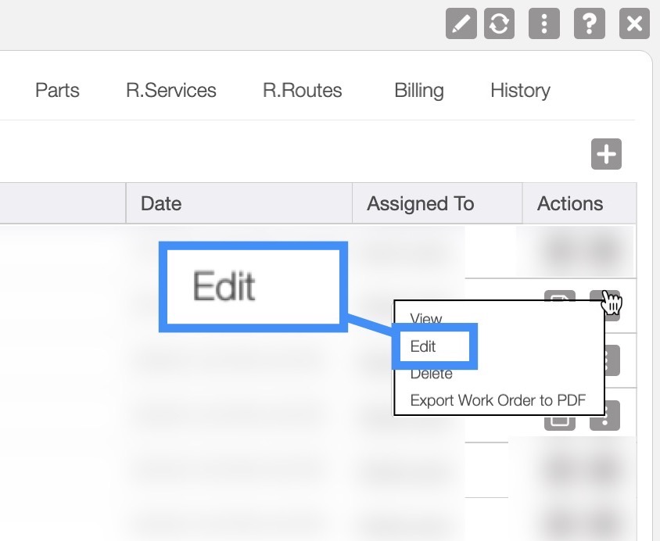This screenshot has height=541, width=660.
Task: Close the panel with the X icon
Action: (x=634, y=23)
